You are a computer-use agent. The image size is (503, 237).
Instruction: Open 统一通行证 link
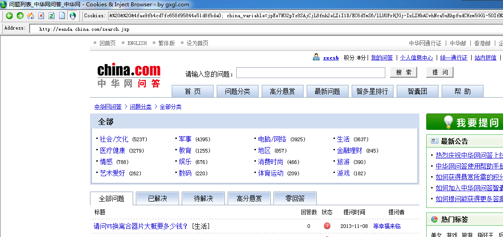pos(453,57)
